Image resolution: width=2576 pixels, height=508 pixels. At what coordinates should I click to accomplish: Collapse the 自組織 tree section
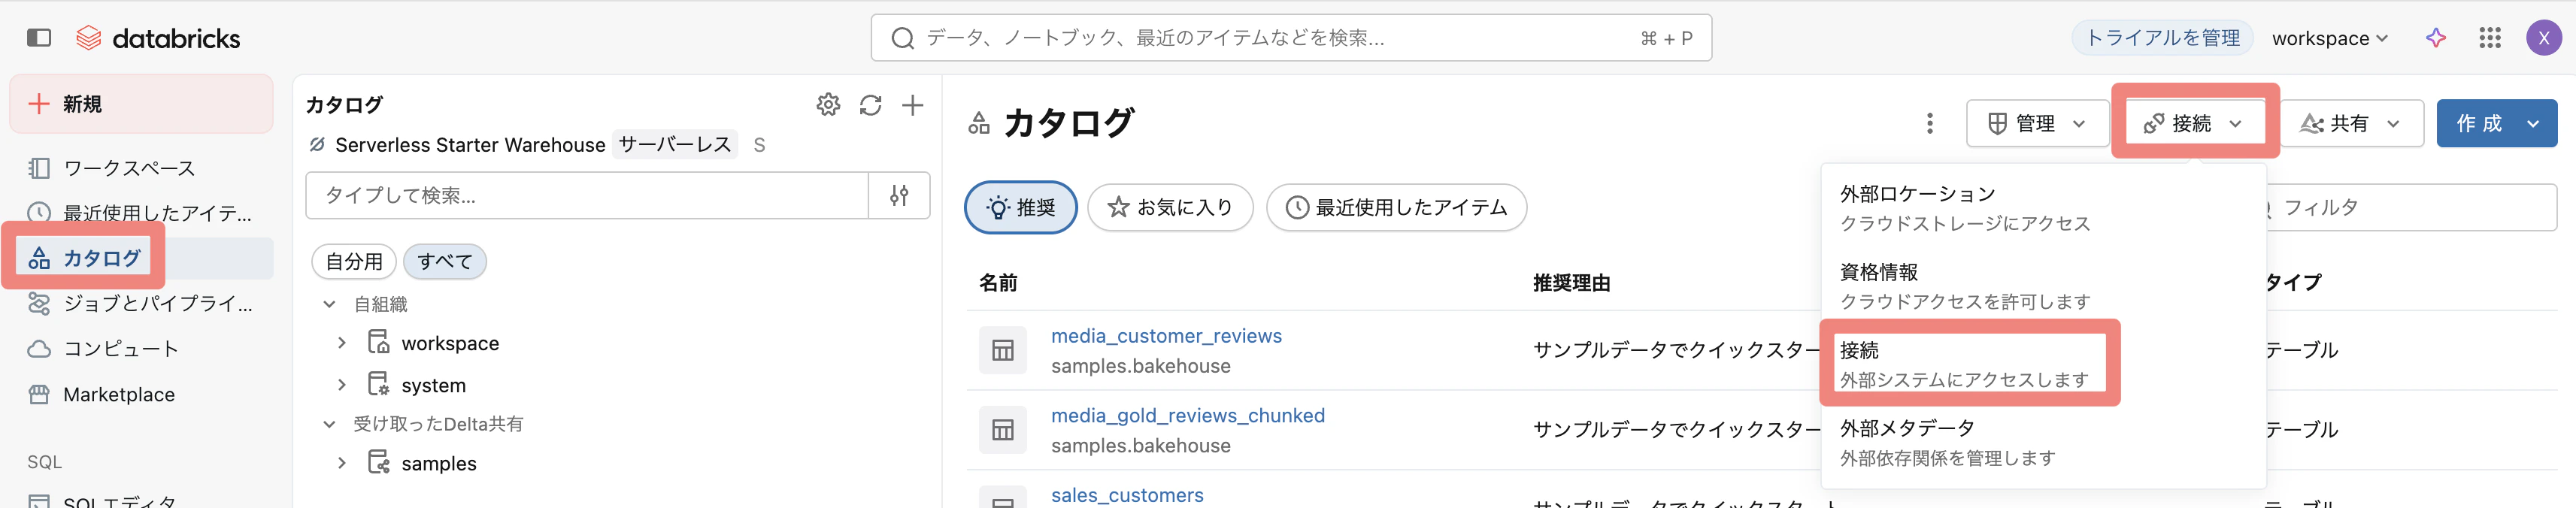coord(329,304)
